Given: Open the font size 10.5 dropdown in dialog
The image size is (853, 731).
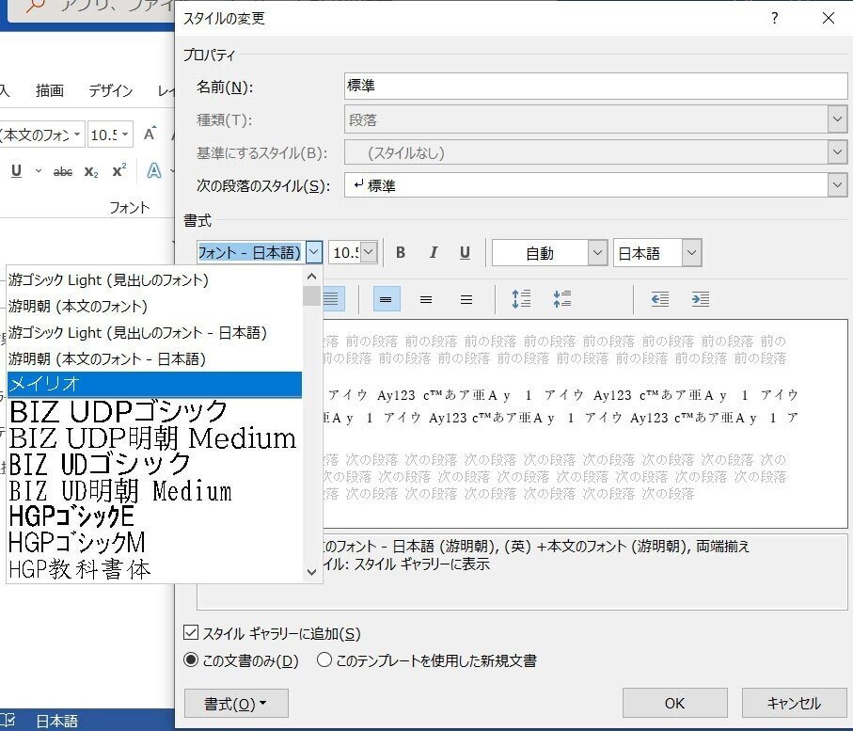Looking at the screenshot, I should click(369, 252).
